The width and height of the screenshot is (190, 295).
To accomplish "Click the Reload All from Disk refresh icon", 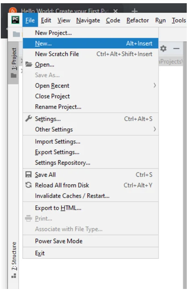I will coord(29,185).
